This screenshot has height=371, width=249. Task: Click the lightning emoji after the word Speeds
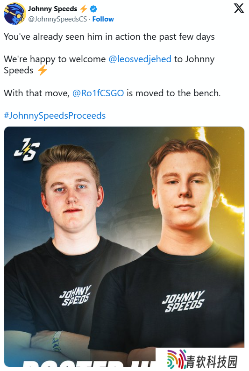click(43, 71)
